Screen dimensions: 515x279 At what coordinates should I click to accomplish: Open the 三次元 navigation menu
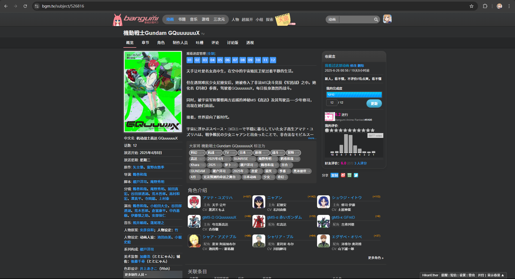pos(219,19)
